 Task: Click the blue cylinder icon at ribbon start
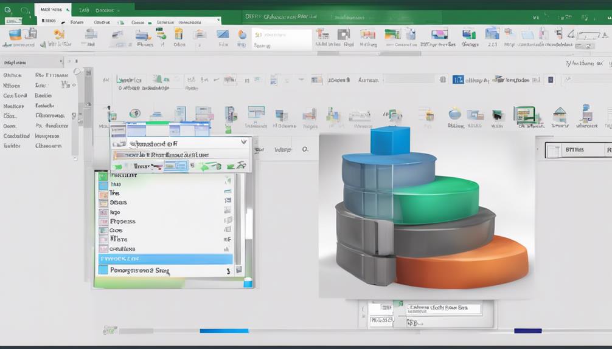click(15, 34)
